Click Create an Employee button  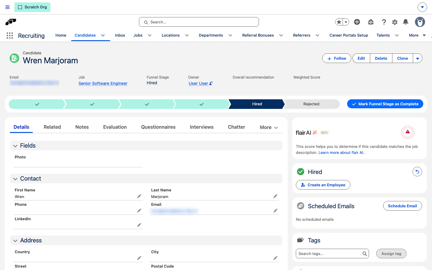tap(323, 185)
